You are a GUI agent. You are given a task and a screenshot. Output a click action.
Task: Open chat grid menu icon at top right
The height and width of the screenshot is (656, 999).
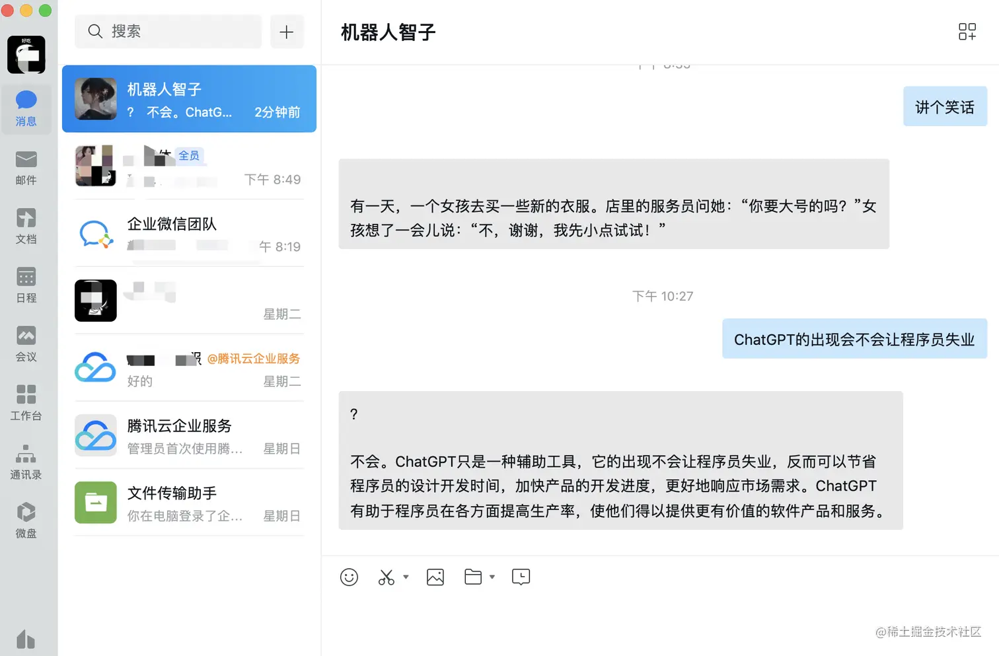tap(967, 32)
